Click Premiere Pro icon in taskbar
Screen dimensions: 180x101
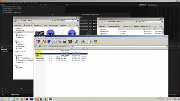[27, 99]
